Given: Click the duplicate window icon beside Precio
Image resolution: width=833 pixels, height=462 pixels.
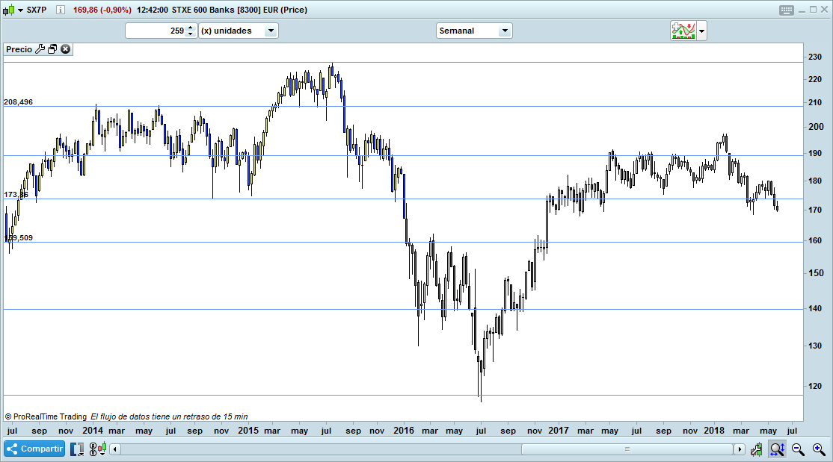Looking at the screenshot, I should point(52,49).
